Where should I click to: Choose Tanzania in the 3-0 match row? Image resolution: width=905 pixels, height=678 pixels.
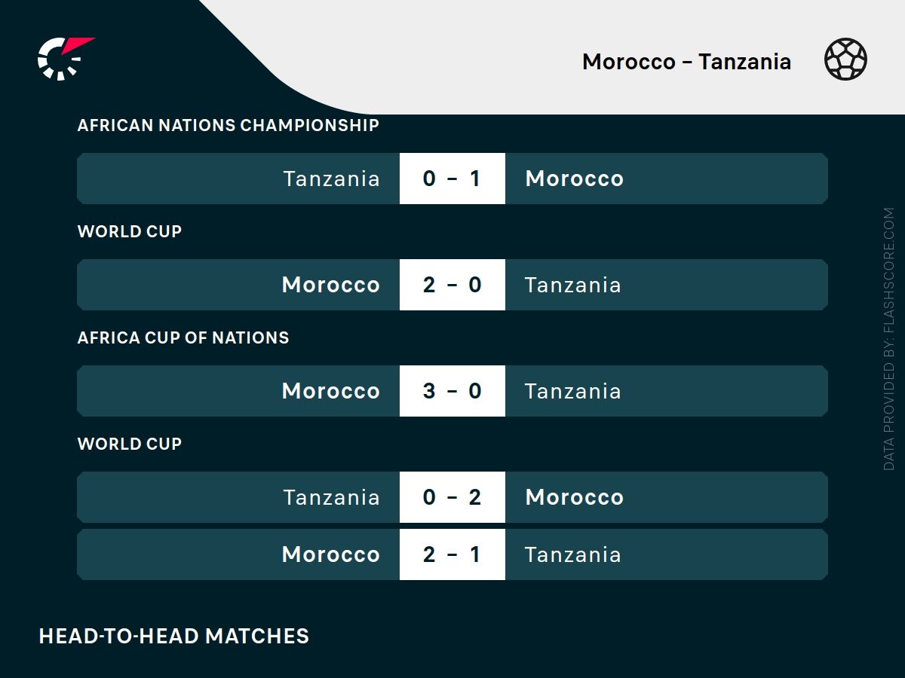pyautogui.click(x=572, y=391)
